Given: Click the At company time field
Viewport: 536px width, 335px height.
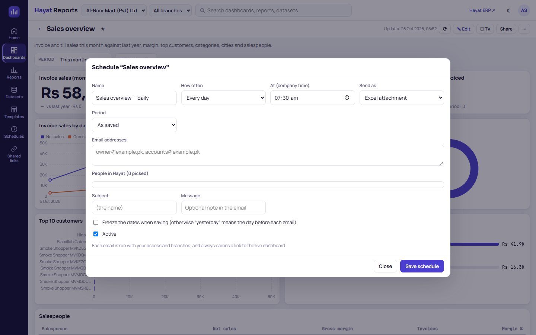Looking at the screenshot, I should click(312, 98).
